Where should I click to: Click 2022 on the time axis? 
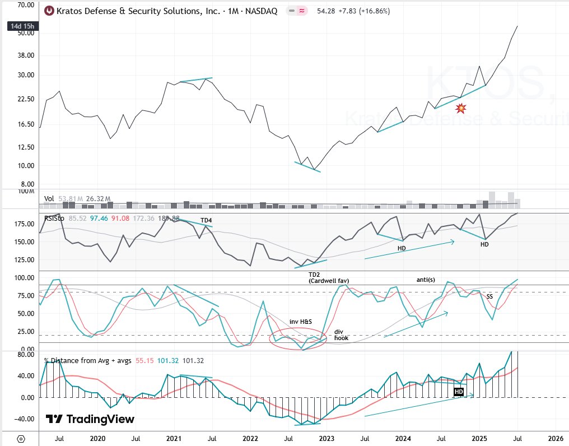(x=250, y=438)
